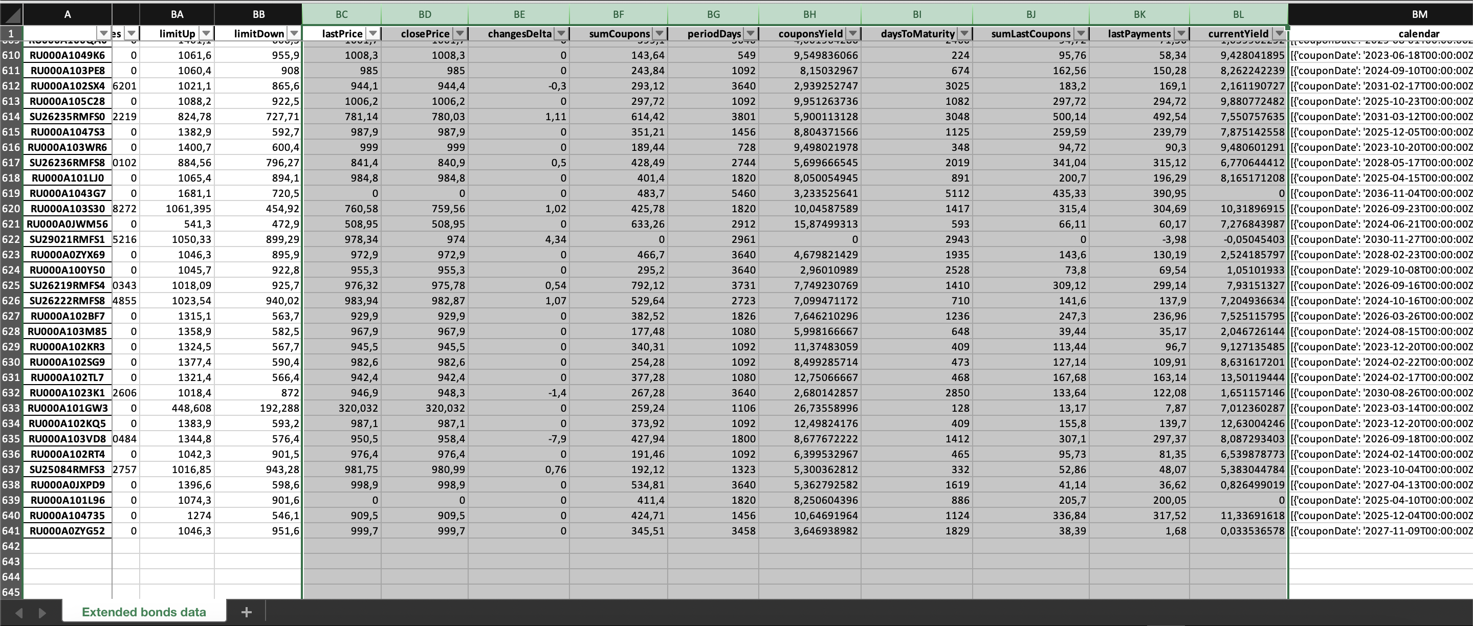
Task: Open the lastPrice column filter dropdown
Action: (373, 34)
